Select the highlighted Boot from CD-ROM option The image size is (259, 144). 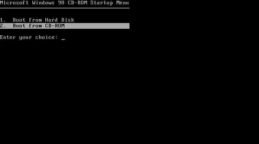pyautogui.click(x=65, y=26)
